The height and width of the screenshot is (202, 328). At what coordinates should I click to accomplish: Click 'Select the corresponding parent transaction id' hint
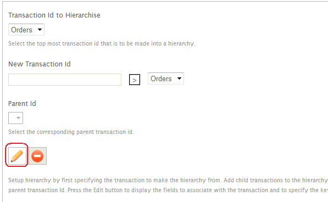pyautogui.click(x=71, y=132)
